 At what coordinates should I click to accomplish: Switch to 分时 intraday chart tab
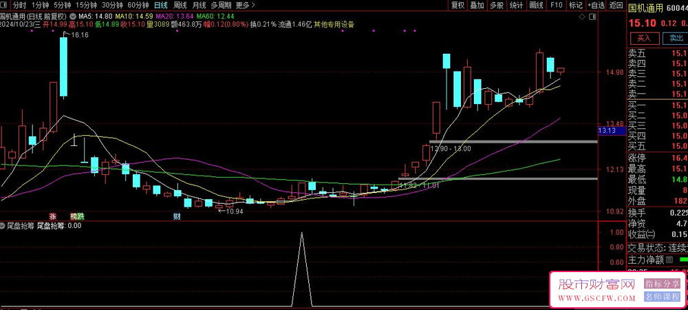(x=19, y=6)
